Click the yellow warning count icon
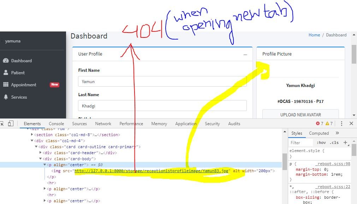The height and width of the screenshot is (204, 357). pyautogui.click(x=327, y=123)
